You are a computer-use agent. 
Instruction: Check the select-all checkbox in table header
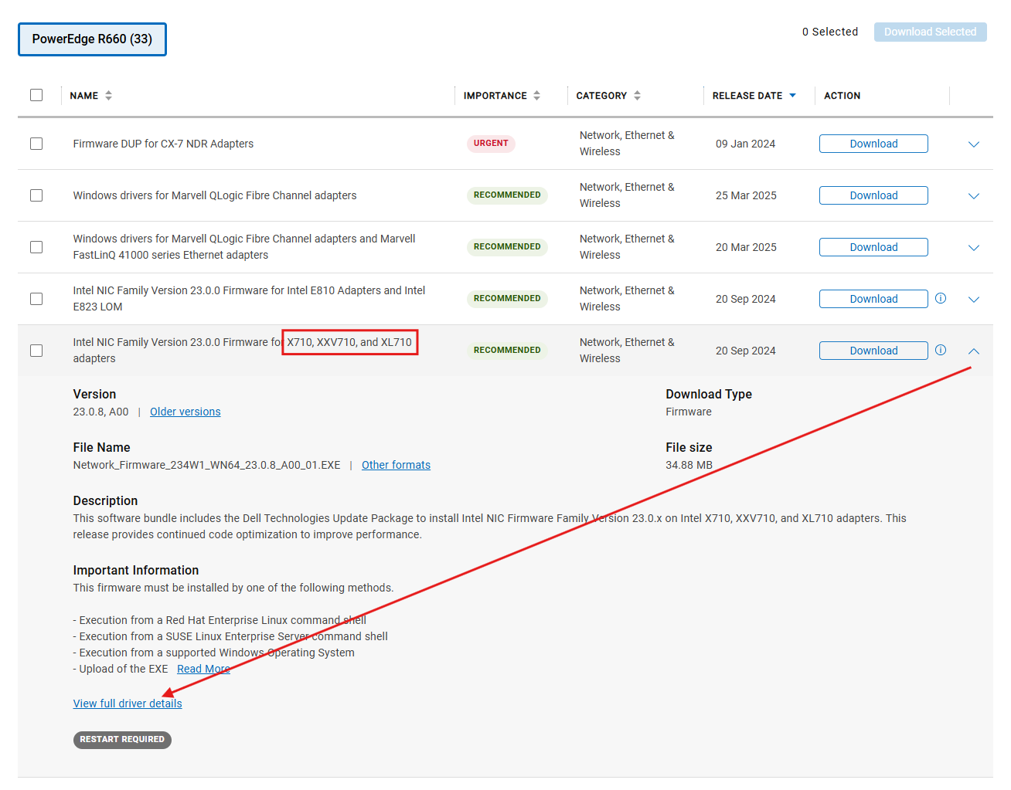[36, 94]
